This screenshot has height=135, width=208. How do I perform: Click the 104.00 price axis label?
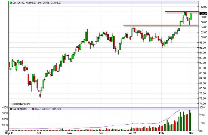(203, 27)
